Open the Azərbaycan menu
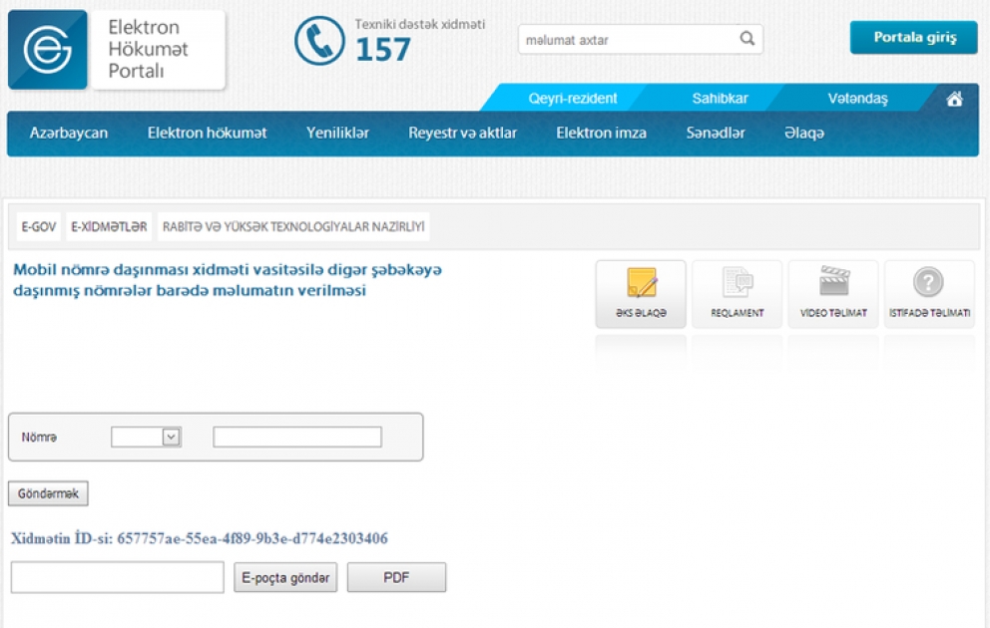 (69, 133)
